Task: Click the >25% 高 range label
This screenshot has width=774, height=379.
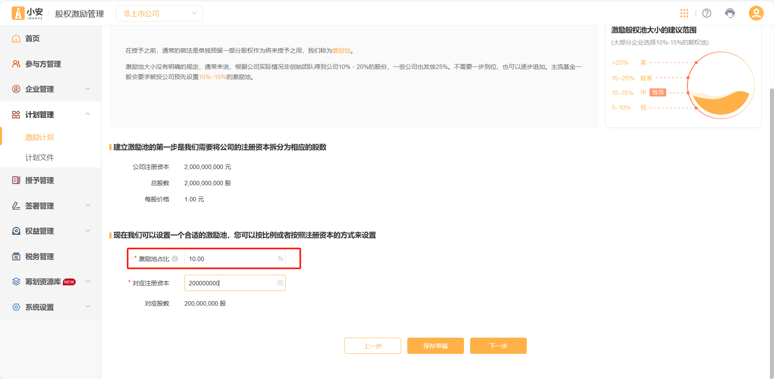Action: coord(629,62)
